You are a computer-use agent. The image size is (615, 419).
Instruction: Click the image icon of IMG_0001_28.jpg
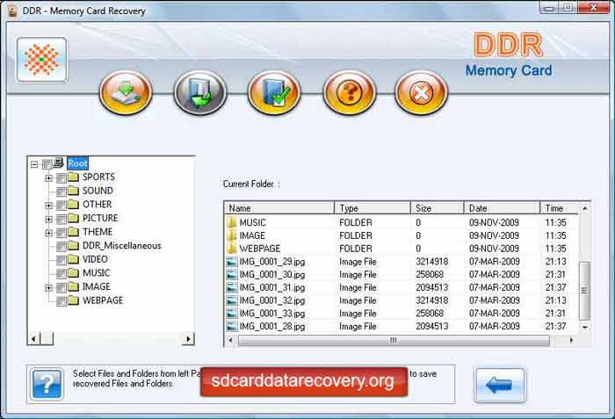(x=232, y=327)
